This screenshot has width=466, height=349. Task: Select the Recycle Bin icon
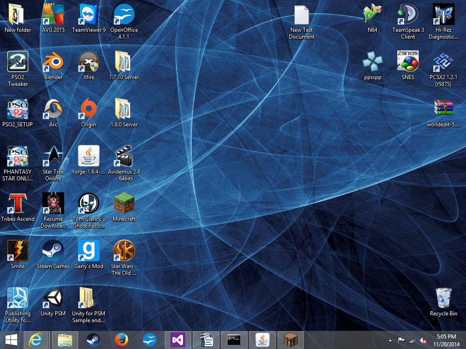(x=443, y=299)
